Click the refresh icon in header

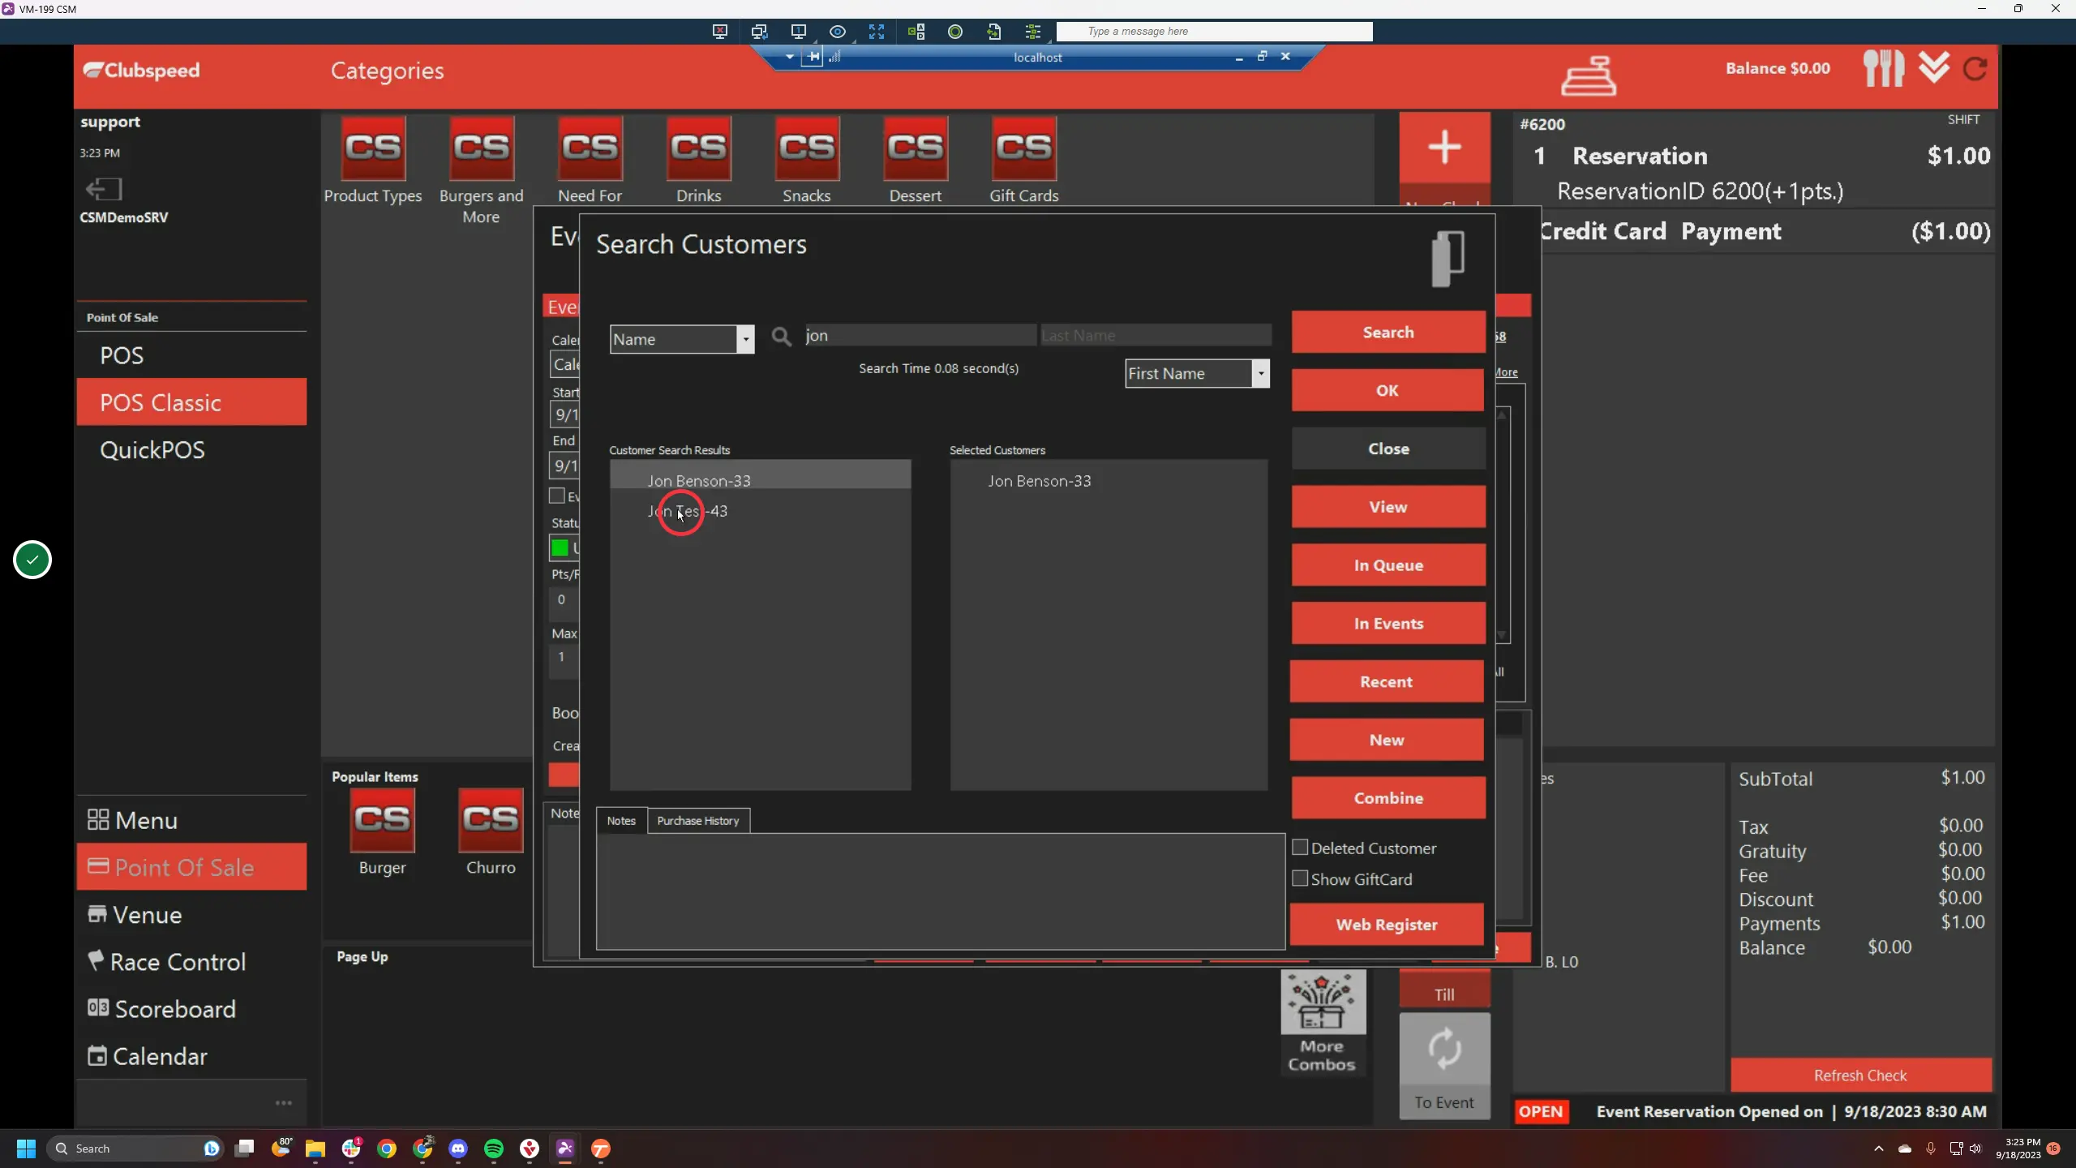(x=1975, y=68)
